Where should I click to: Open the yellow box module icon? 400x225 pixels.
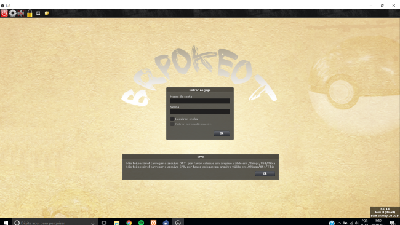click(47, 13)
